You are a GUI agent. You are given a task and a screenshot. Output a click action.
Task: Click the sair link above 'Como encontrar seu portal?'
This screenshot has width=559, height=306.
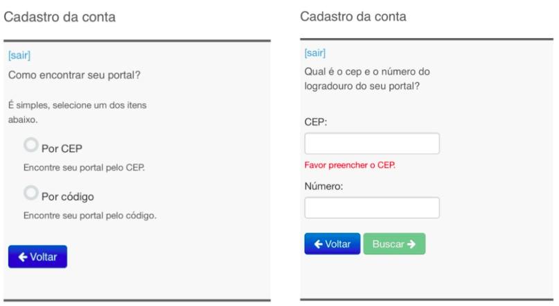point(19,55)
